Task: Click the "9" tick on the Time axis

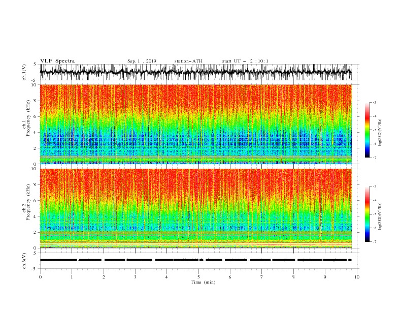Action: coord(325,277)
